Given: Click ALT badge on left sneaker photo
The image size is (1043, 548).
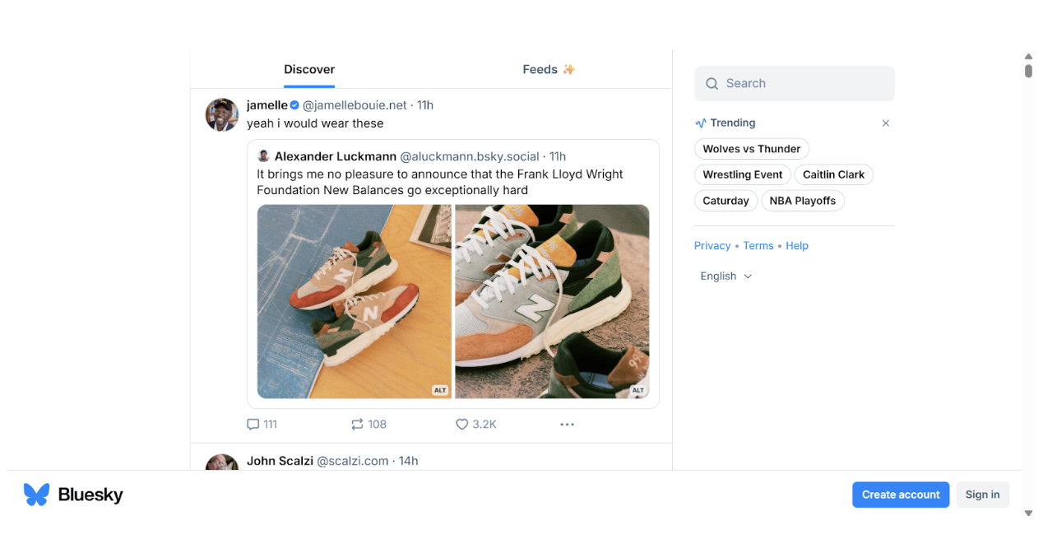Looking at the screenshot, I should click(440, 390).
